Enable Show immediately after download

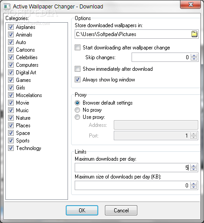click(x=77, y=69)
